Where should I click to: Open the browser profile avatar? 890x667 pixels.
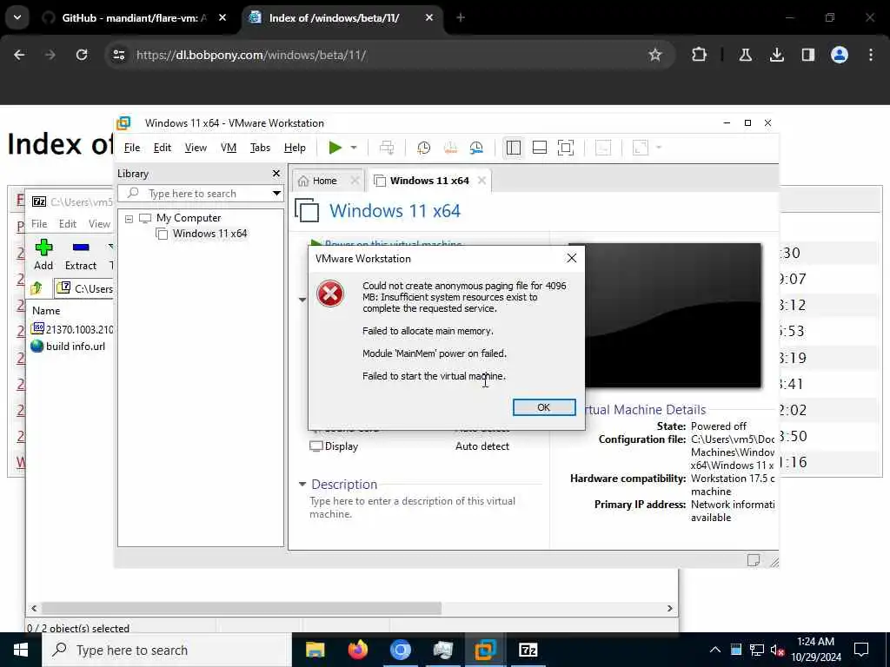pos(840,55)
